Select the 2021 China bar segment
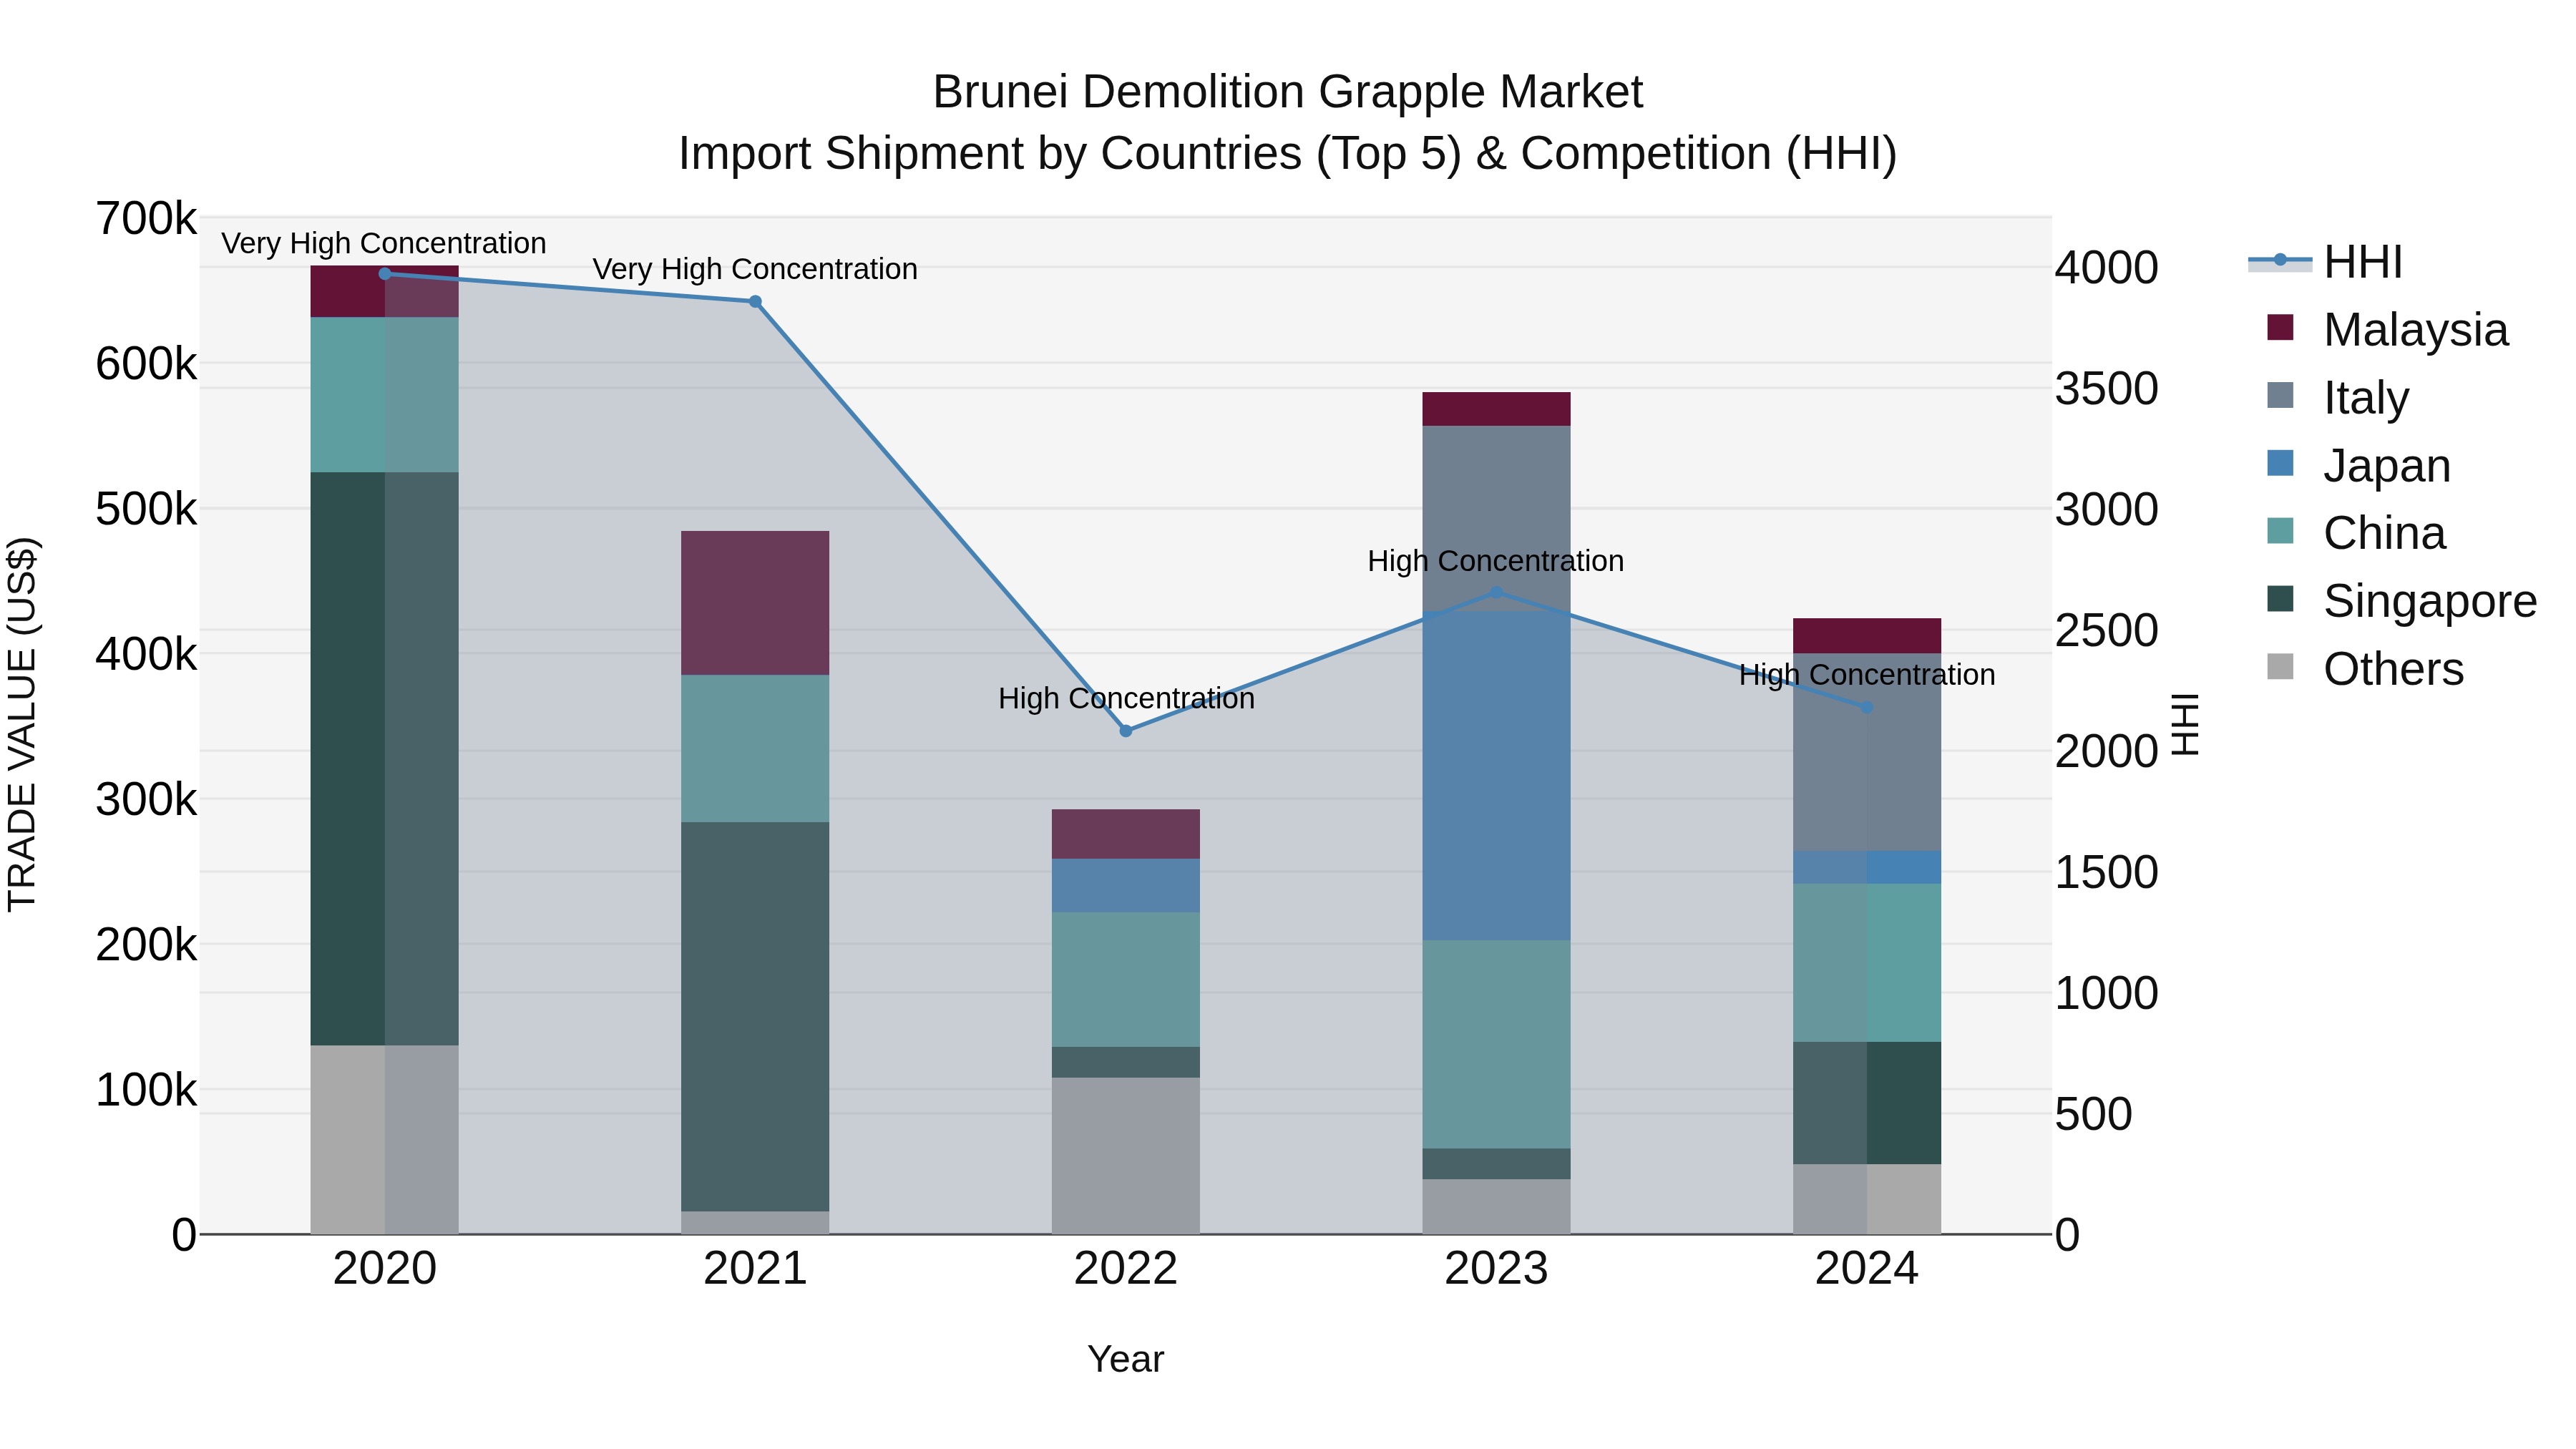Viewport: 2576px width, 1449px height. 755,749
